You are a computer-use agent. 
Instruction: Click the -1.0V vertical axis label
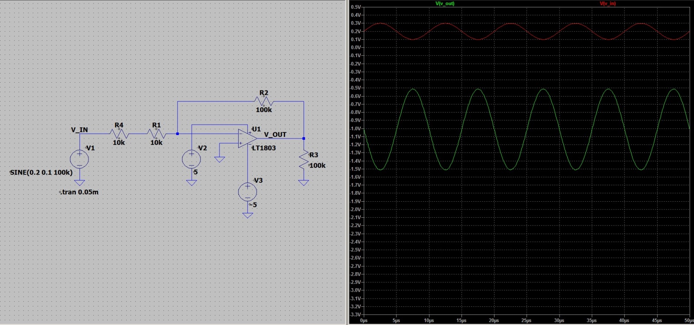(355, 129)
